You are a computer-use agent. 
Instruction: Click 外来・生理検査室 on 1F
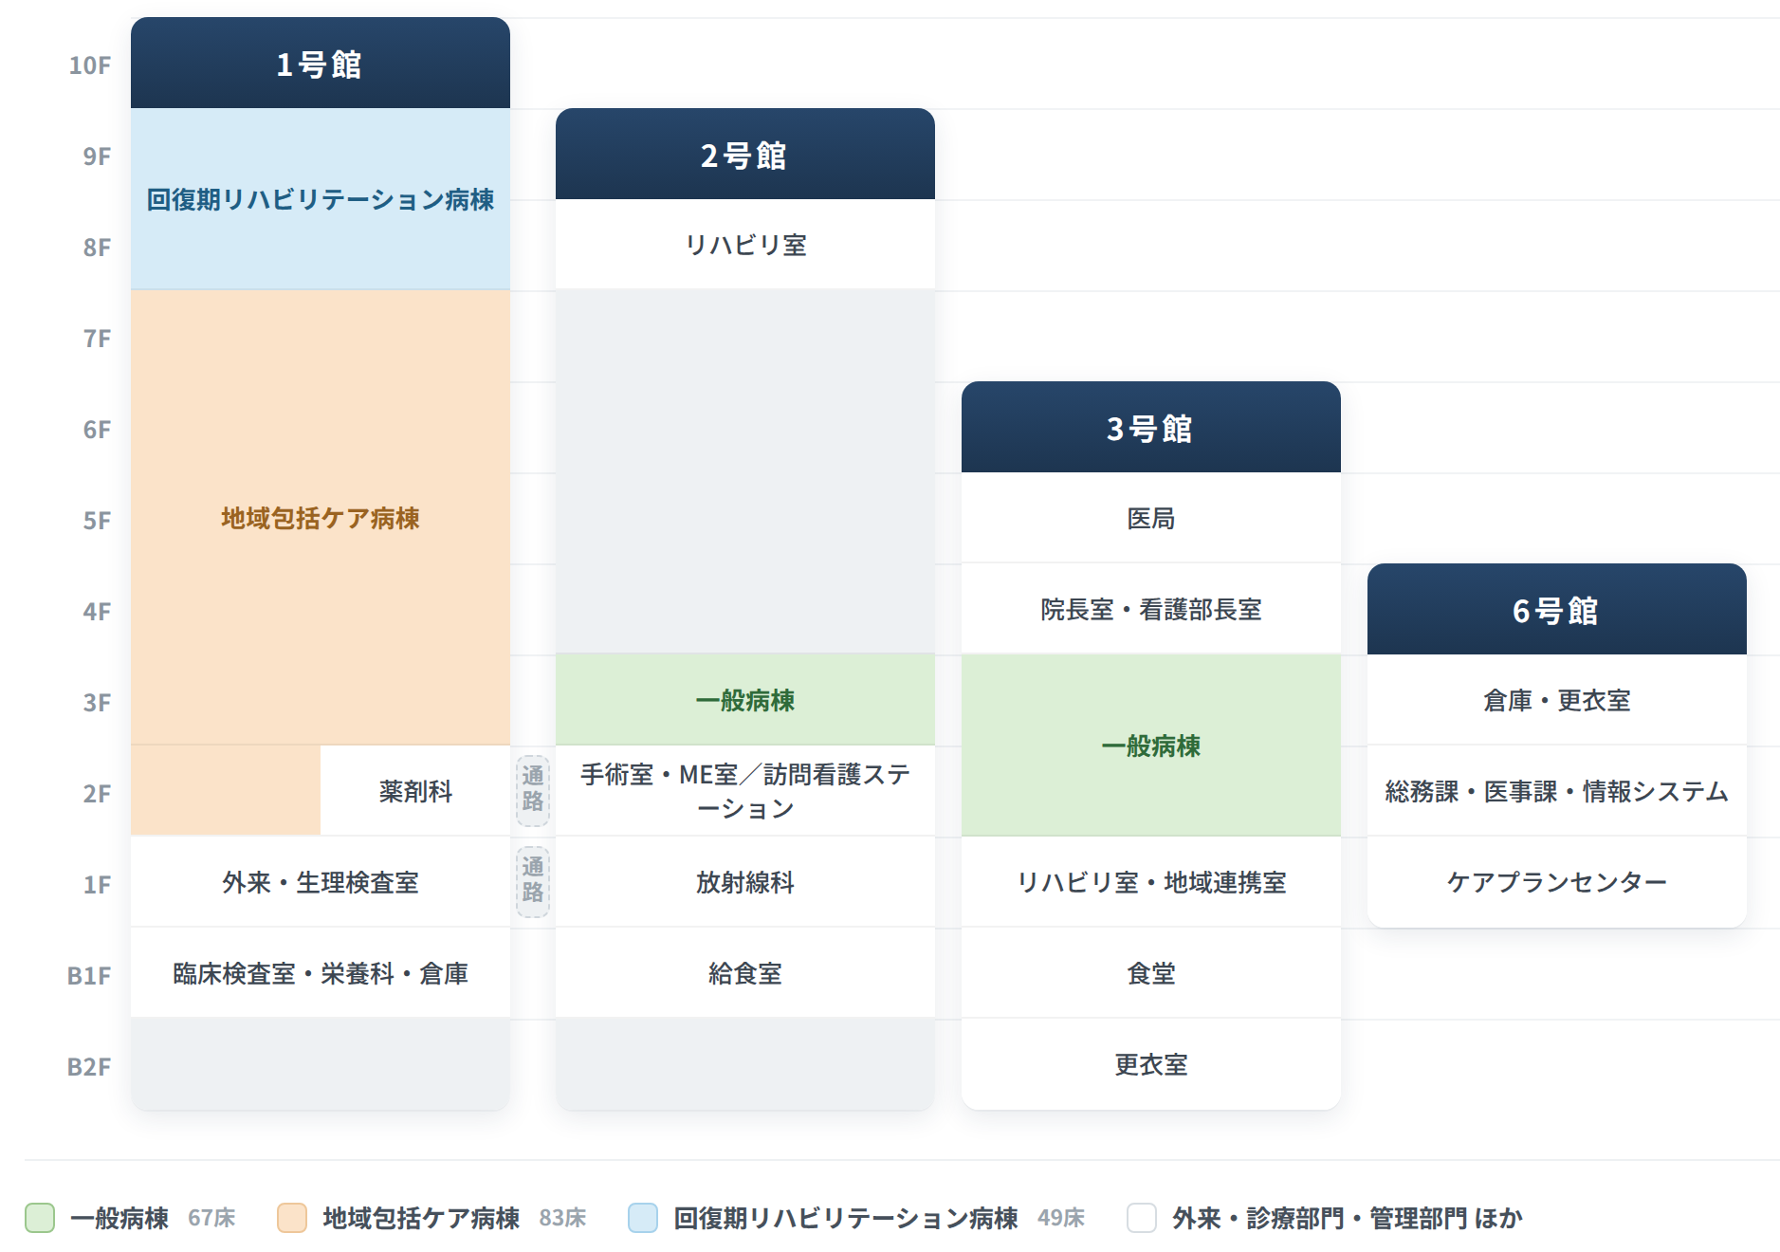coord(321,882)
